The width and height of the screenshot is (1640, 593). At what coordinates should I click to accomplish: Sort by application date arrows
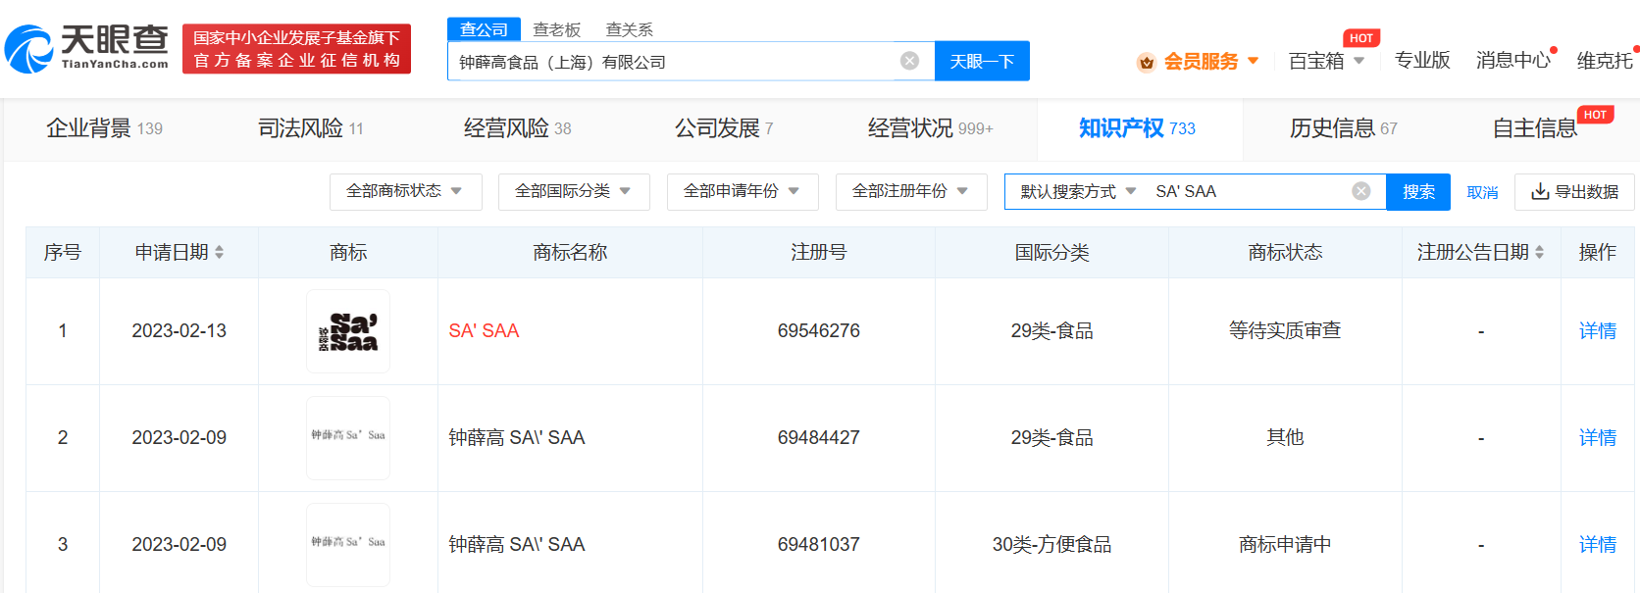tap(219, 252)
